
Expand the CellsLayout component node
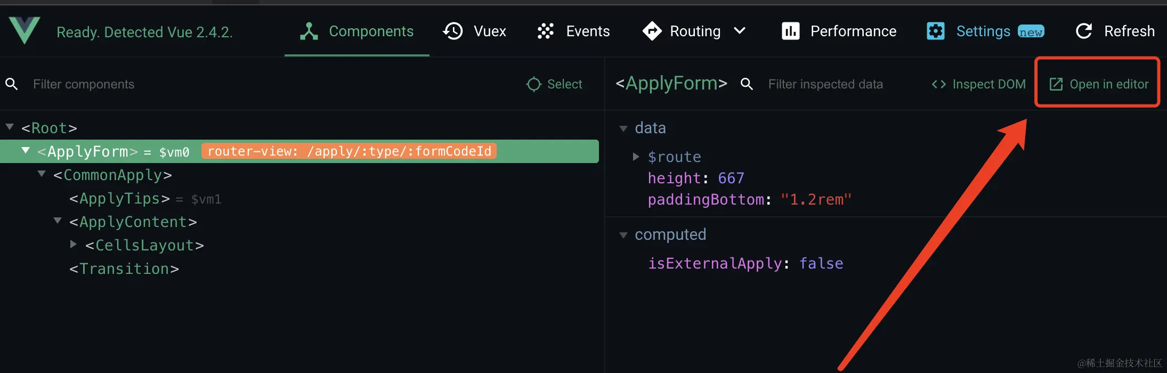coord(74,244)
